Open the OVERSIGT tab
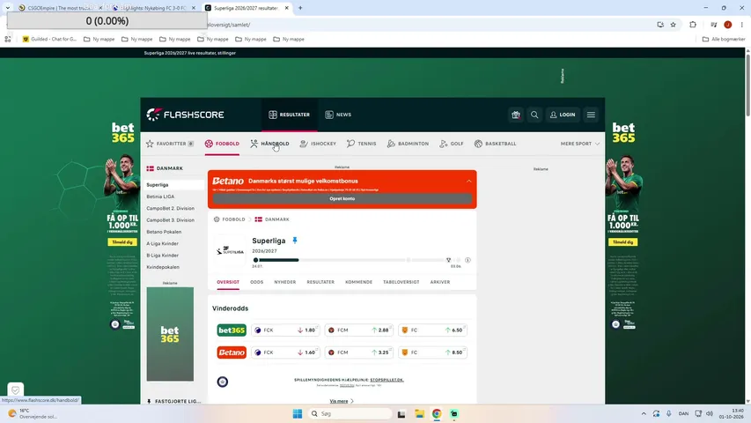 pos(228,282)
